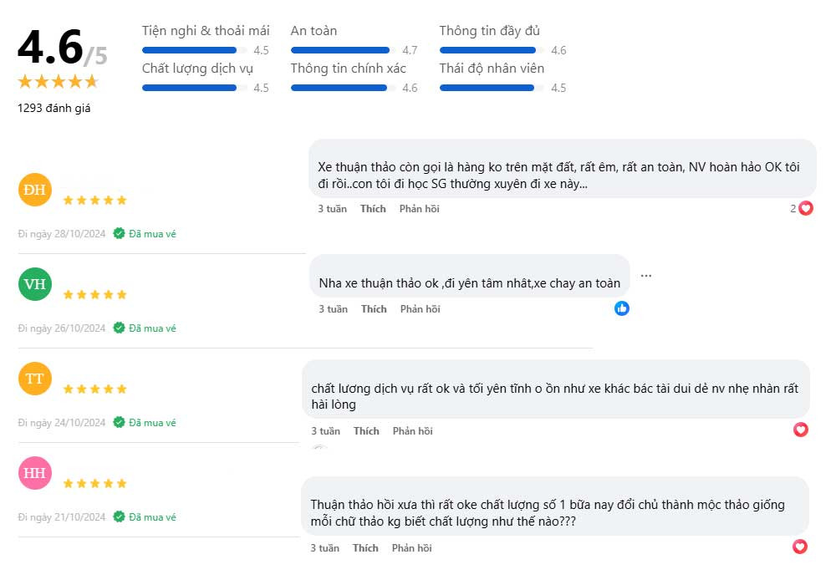Click Phản hồi under VH's comment
Image resolution: width=836 pixels, height=585 pixels.
(x=421, y=309)
